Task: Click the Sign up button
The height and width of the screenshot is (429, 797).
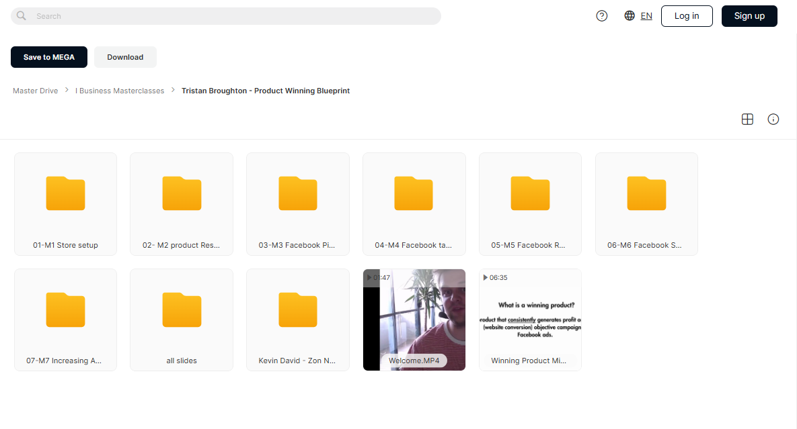Action: (749, 15)
